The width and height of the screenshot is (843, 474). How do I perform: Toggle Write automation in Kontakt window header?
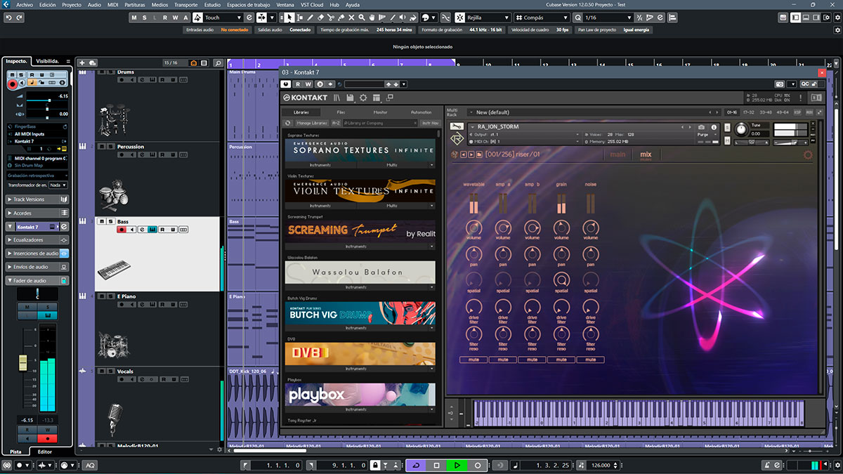pyautogui.click(x=308, y=84)
